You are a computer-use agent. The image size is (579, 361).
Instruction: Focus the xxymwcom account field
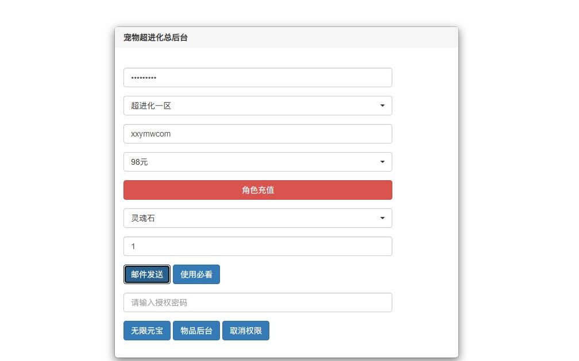click(x=258, y=134)
